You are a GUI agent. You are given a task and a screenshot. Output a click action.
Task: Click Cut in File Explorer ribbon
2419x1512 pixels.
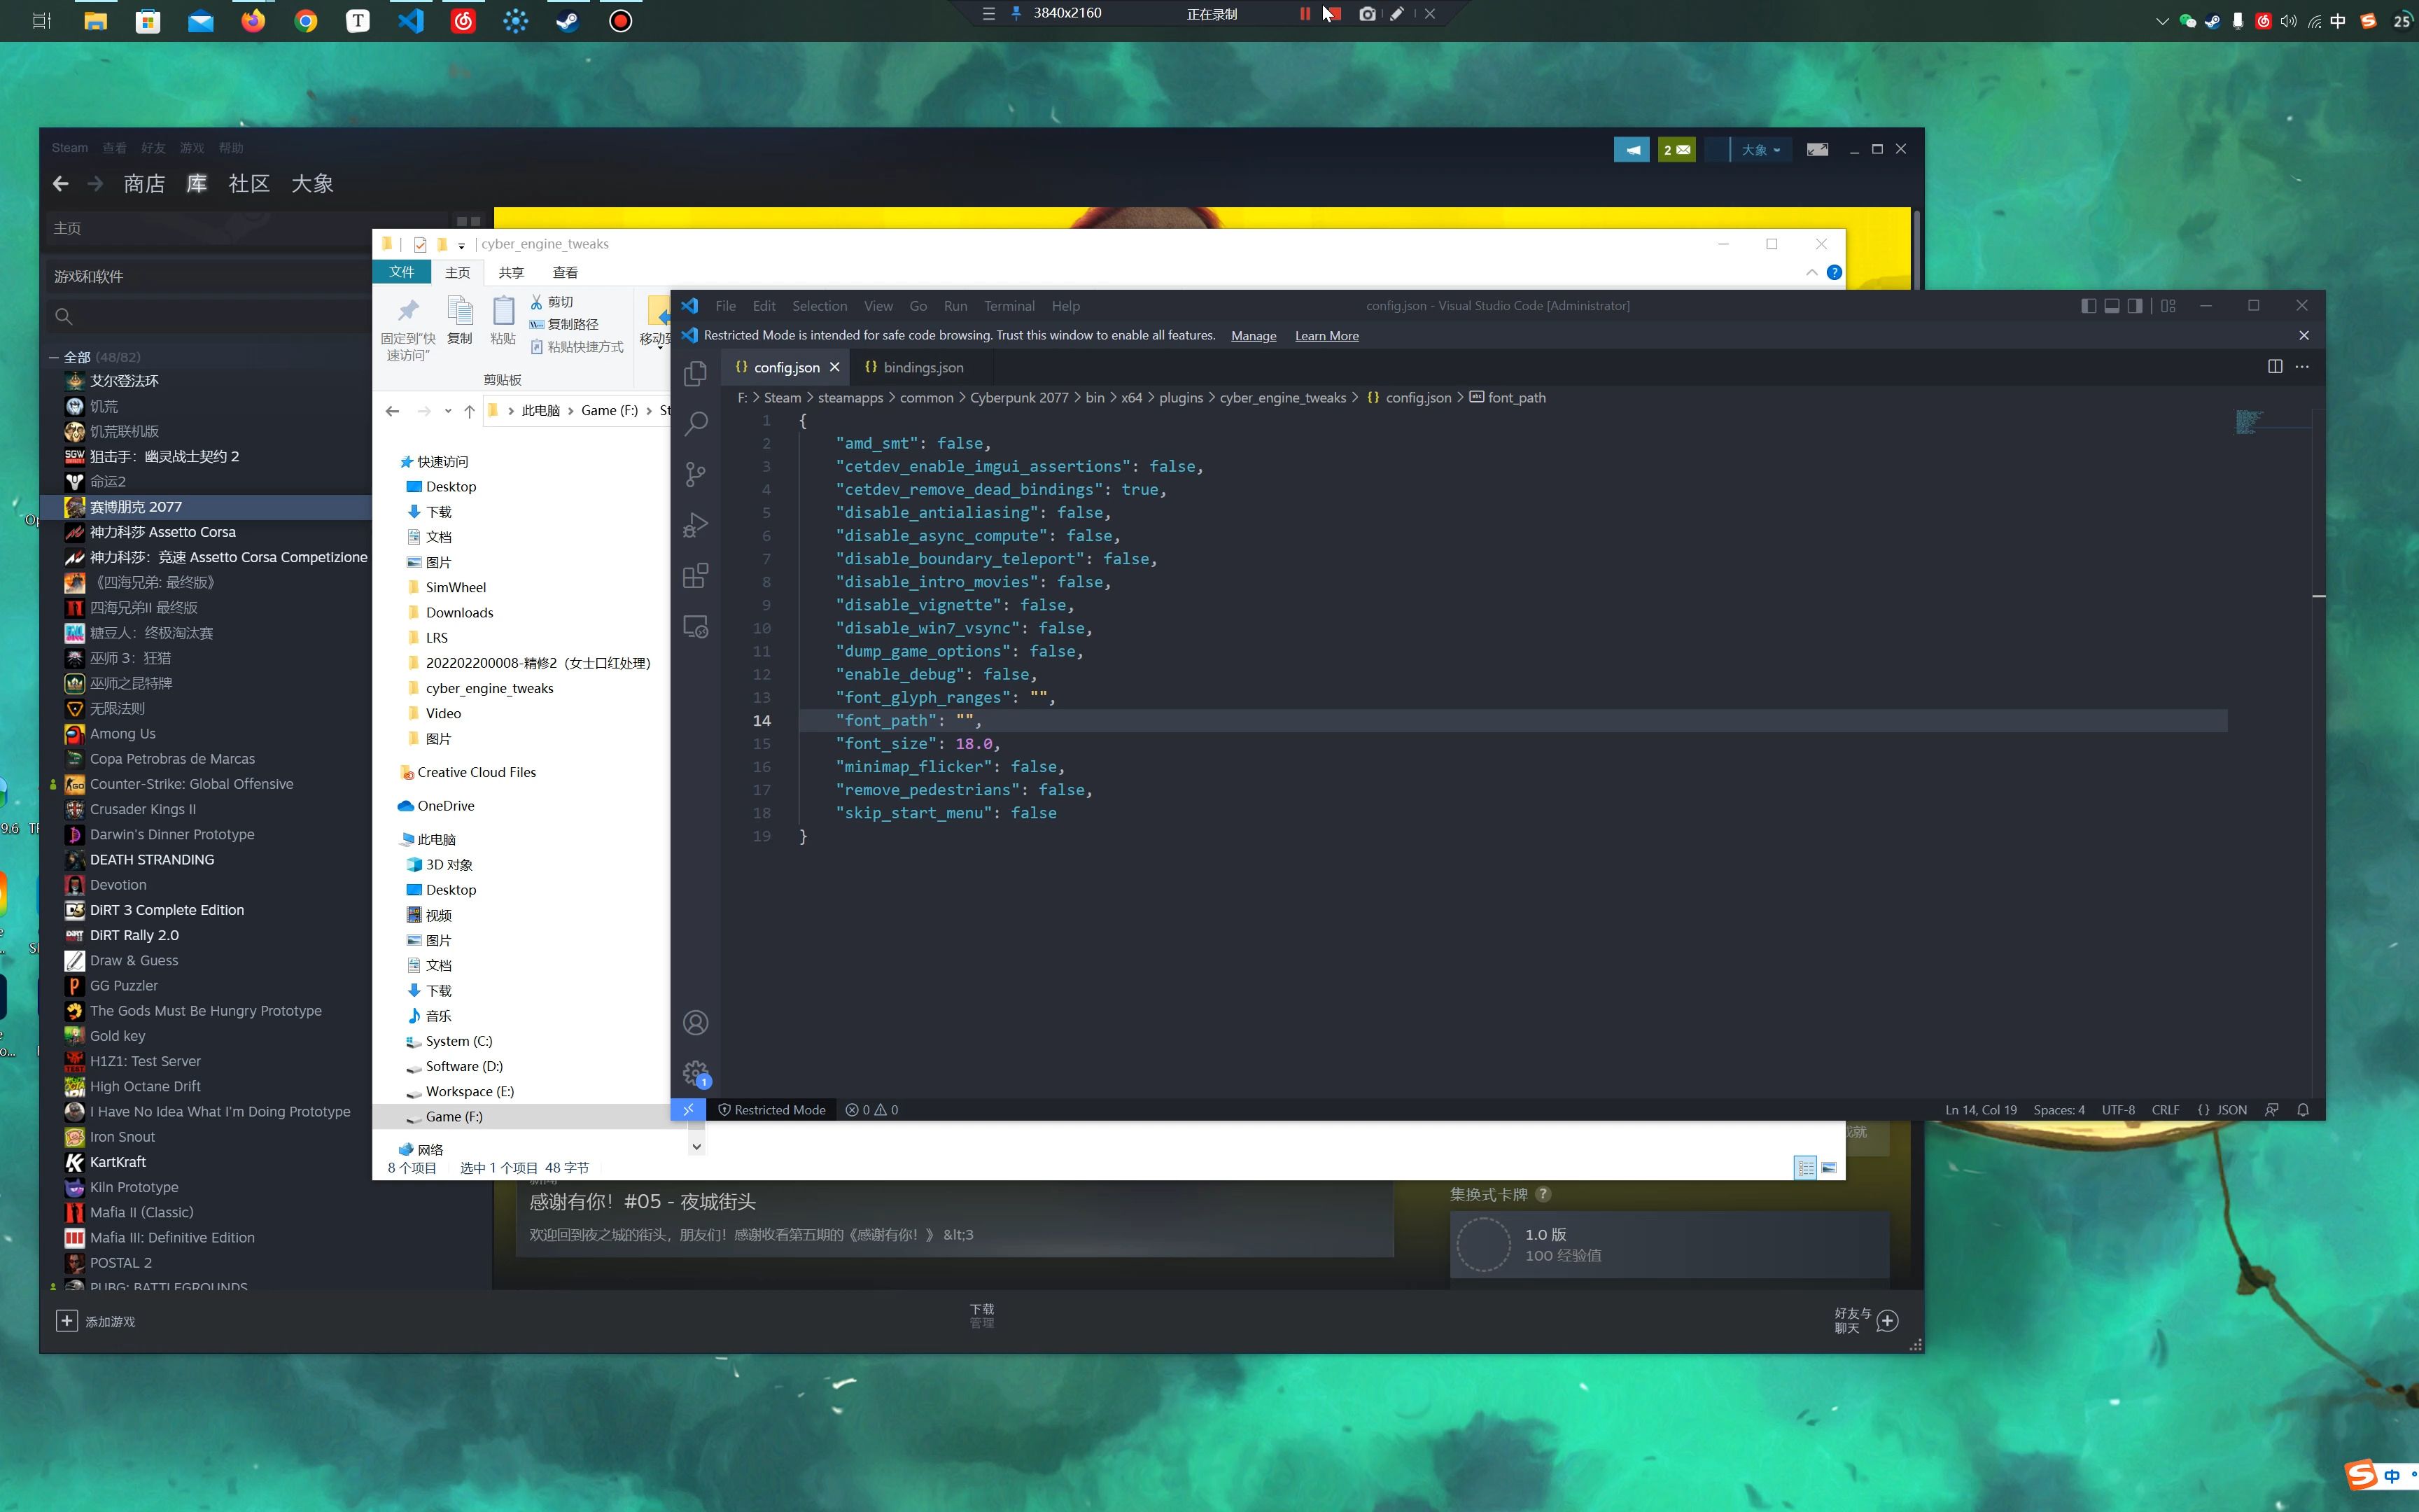click(x=552, y=302)
